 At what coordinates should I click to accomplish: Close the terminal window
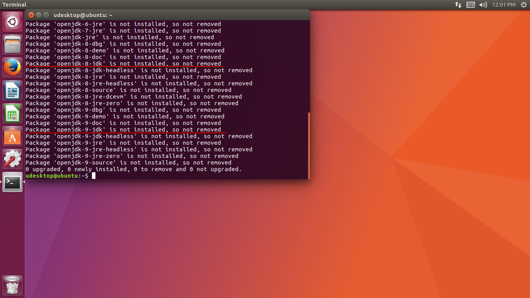tap(31, 15)
